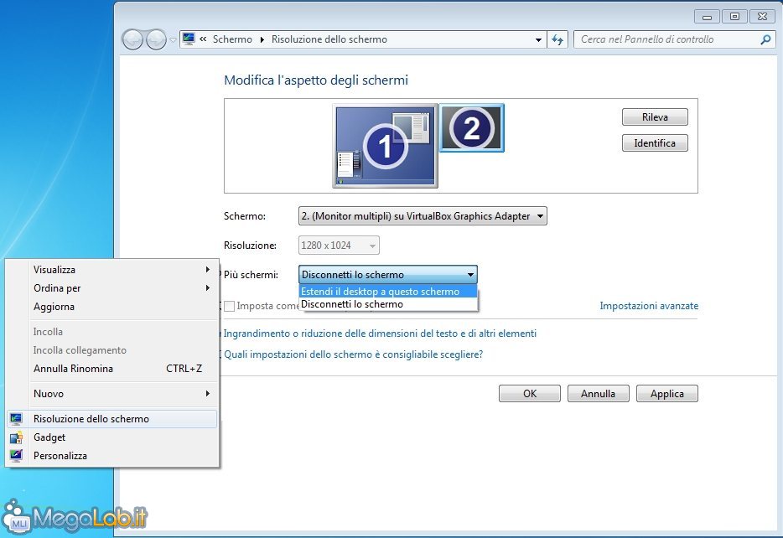Open the recent pages dropdown arrow beside the navigation buttons
783x538 pixels.
tap(173, 39)
